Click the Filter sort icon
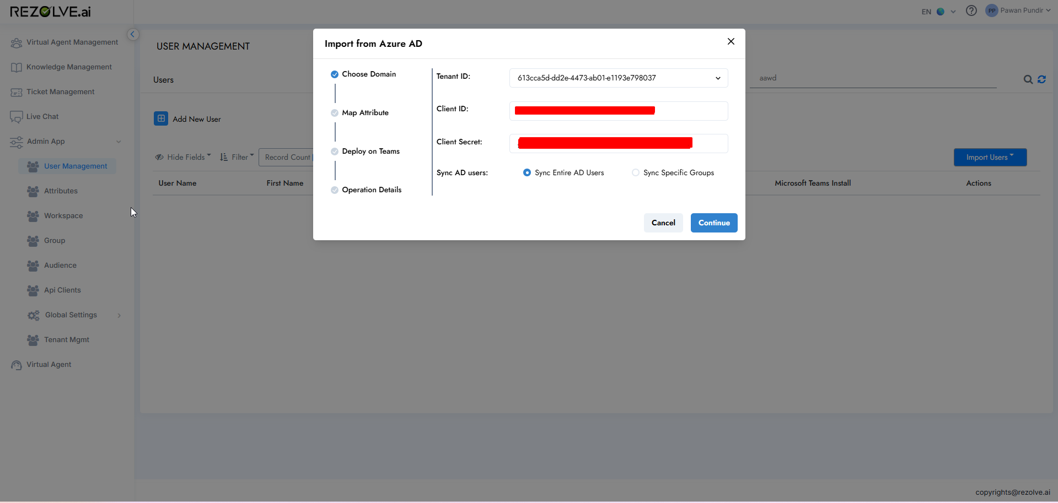 click(224, 157)
